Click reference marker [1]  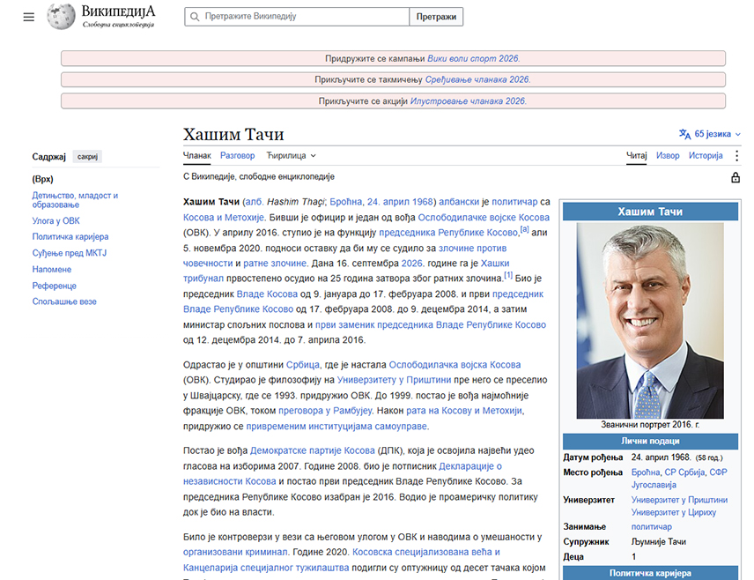(x=508, y=275)
